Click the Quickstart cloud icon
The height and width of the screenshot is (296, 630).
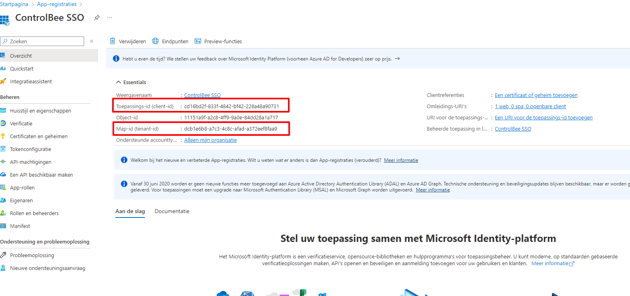(3, 68)
